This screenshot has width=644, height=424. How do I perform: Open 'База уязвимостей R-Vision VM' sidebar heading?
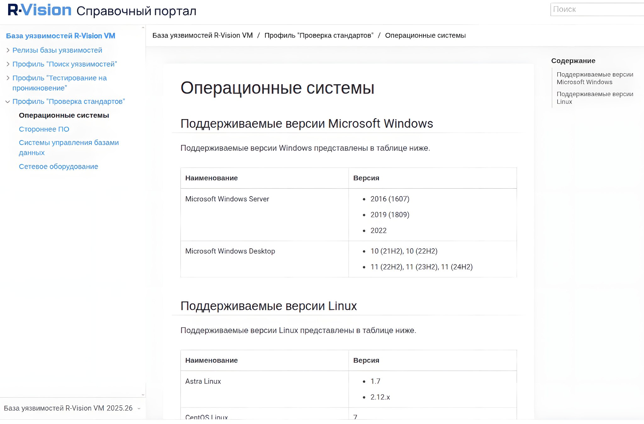click(x=61, y=36)
